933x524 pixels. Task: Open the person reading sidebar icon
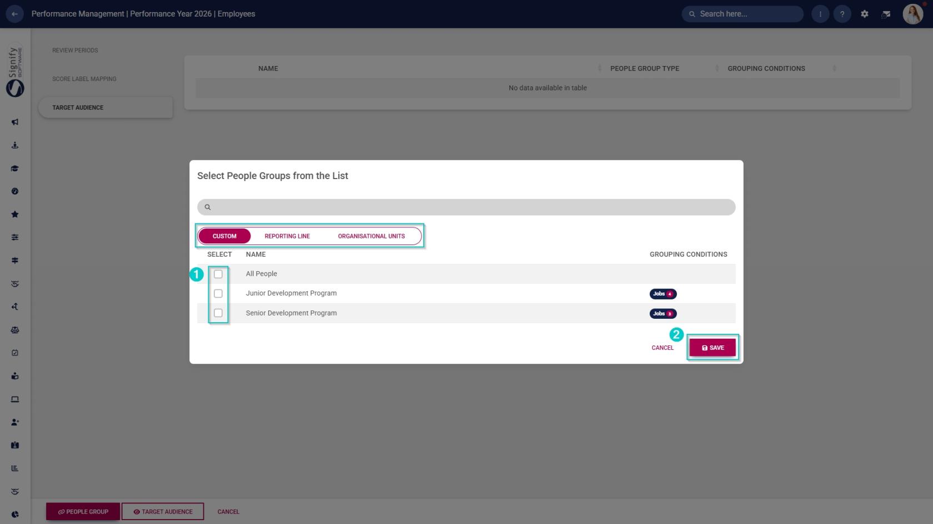(15, 376)
